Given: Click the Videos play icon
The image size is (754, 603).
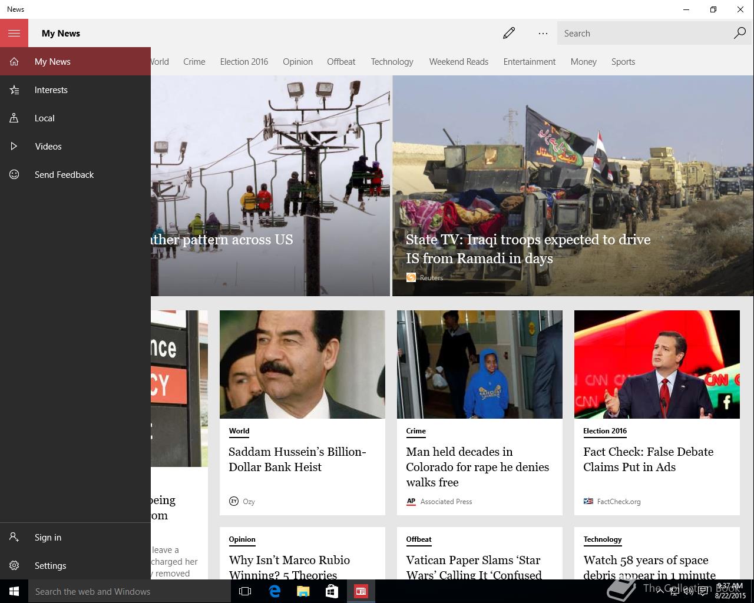Looking at the screenshot, I should pos(14,146).
